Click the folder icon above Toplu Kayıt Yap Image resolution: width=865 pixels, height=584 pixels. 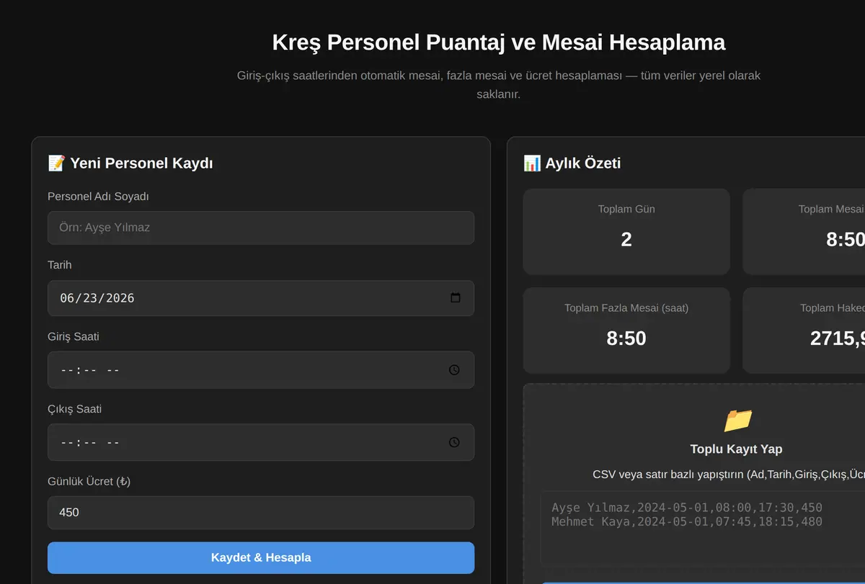coord(737,420)
